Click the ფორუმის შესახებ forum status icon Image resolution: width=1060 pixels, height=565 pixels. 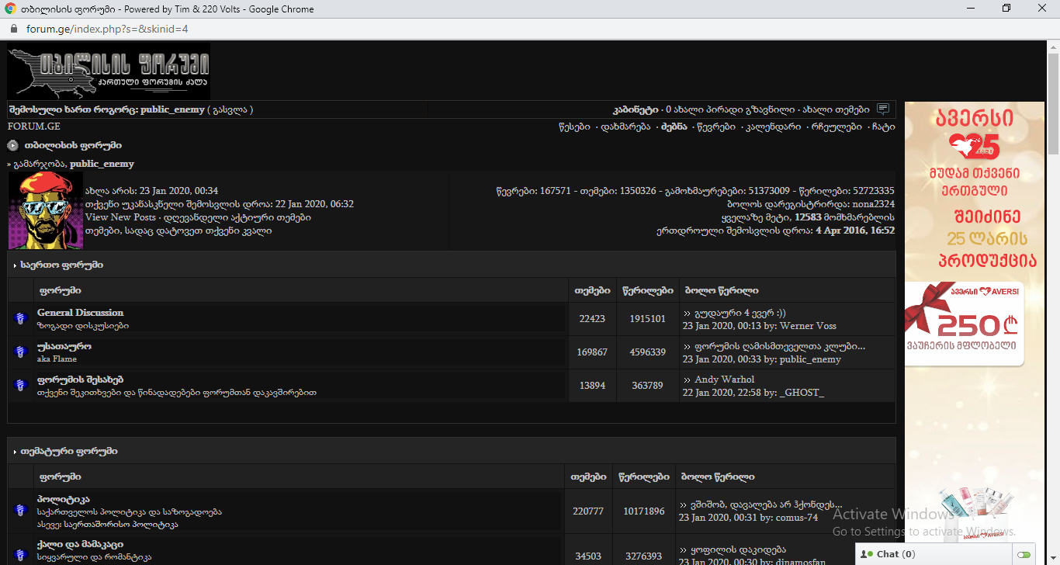coord(21,385)
